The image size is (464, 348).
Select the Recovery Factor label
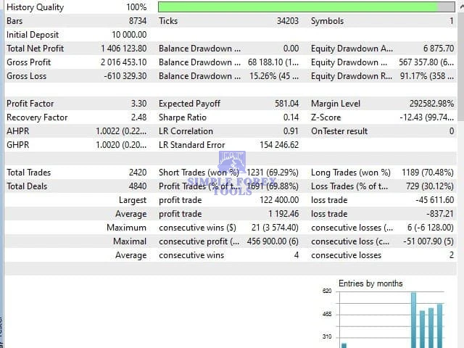(x=37, y=117)
